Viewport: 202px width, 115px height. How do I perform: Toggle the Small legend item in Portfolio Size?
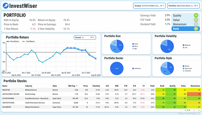click(x=135, y=44)
